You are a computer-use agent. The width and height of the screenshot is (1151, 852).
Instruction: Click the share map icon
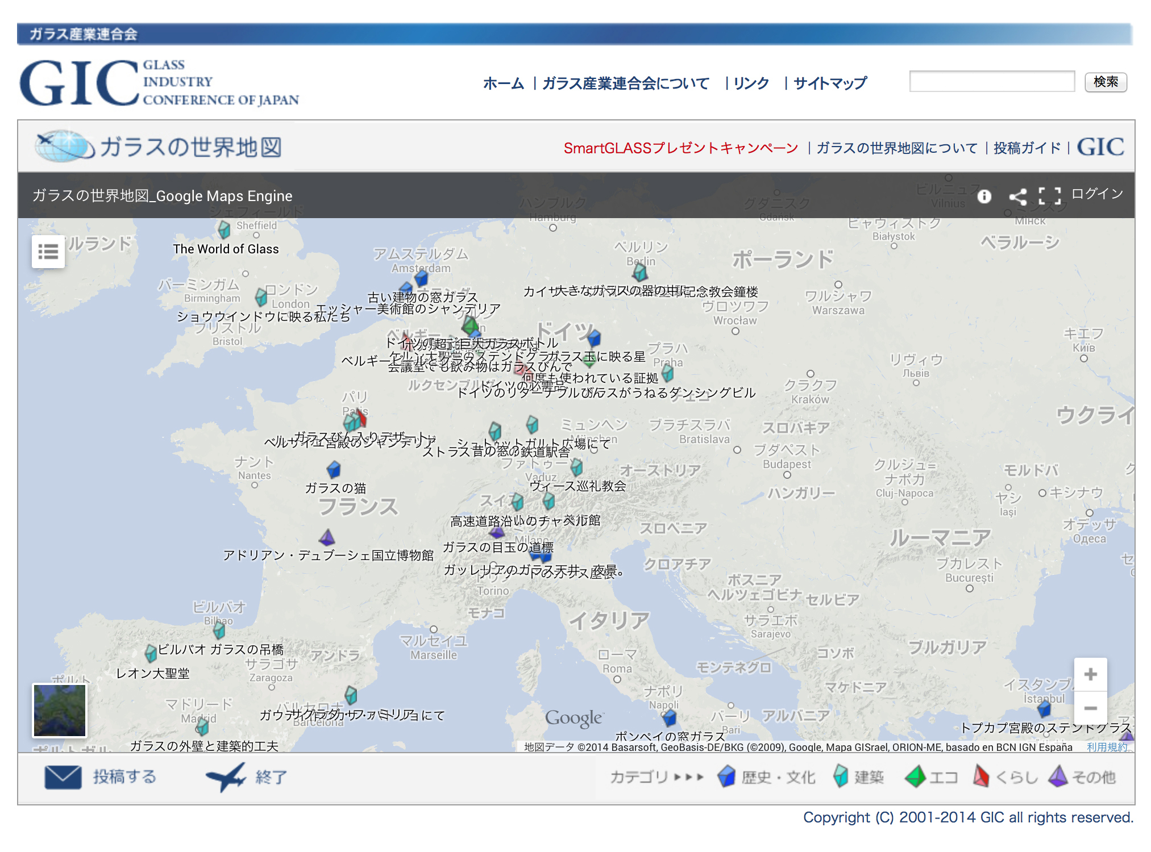[1017, 197]
